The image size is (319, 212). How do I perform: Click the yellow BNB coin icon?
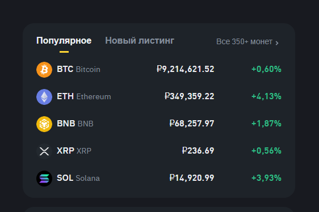[44, 124]
